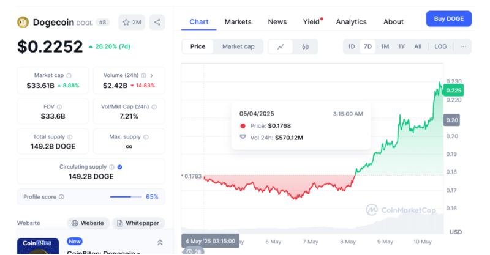Switch to candlestick chart icon
The height and width of the screenshot is (255, 490).
coord(305,46)
